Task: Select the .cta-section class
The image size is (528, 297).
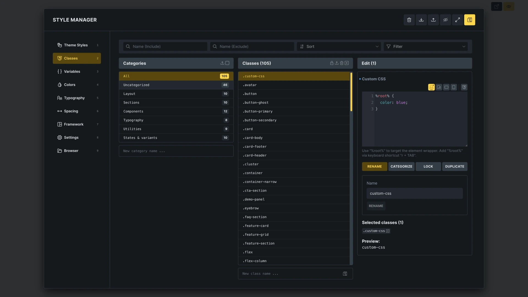Action: tap(294, 191)
